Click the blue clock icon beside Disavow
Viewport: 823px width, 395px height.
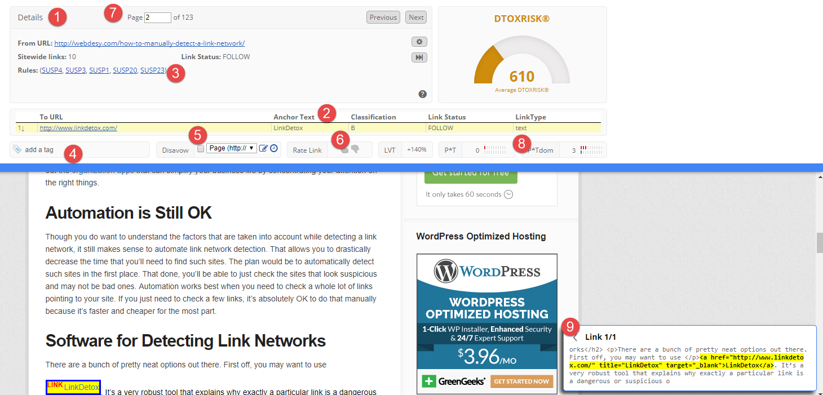click(274, 149)
